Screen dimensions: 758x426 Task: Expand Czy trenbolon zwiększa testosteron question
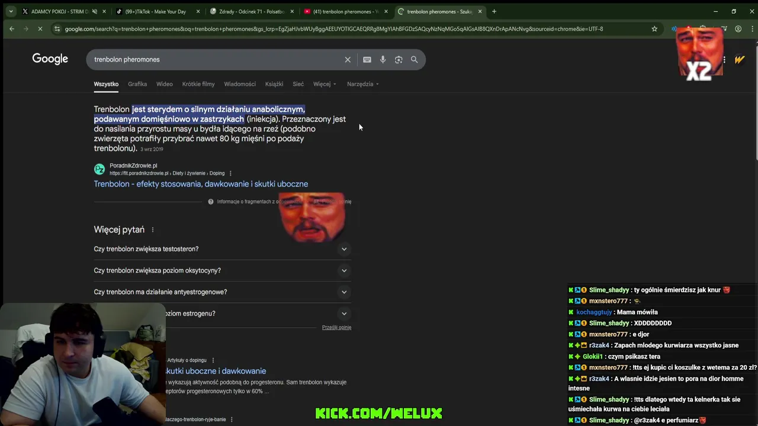(x=222, y=249)
